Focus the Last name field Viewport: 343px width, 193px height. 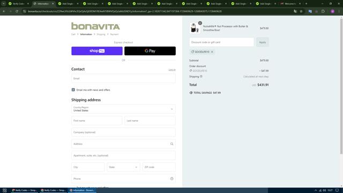pos(150,121)
